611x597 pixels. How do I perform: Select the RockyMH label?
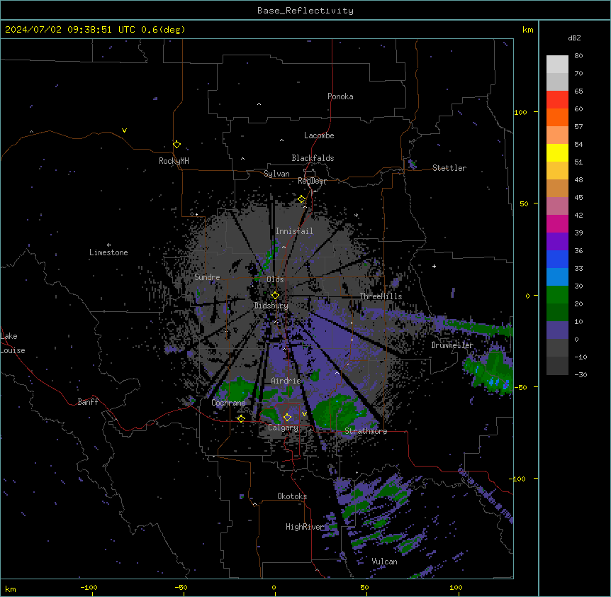coord(174,161)
